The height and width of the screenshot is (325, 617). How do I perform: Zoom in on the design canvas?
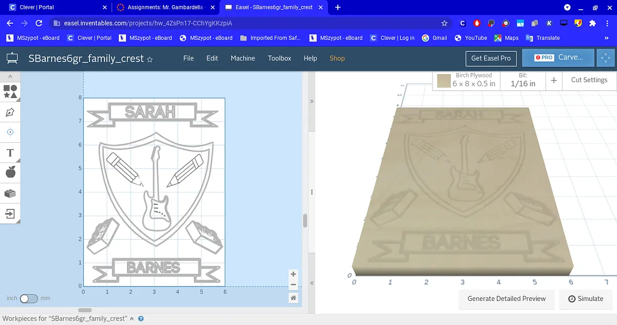293,274
